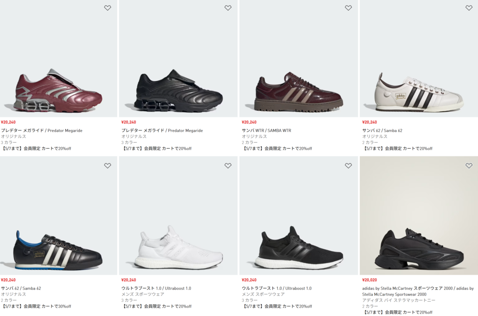Click the SAMBA WTR product title
This screenshot has width=478, height=316.
click(266, 130)
